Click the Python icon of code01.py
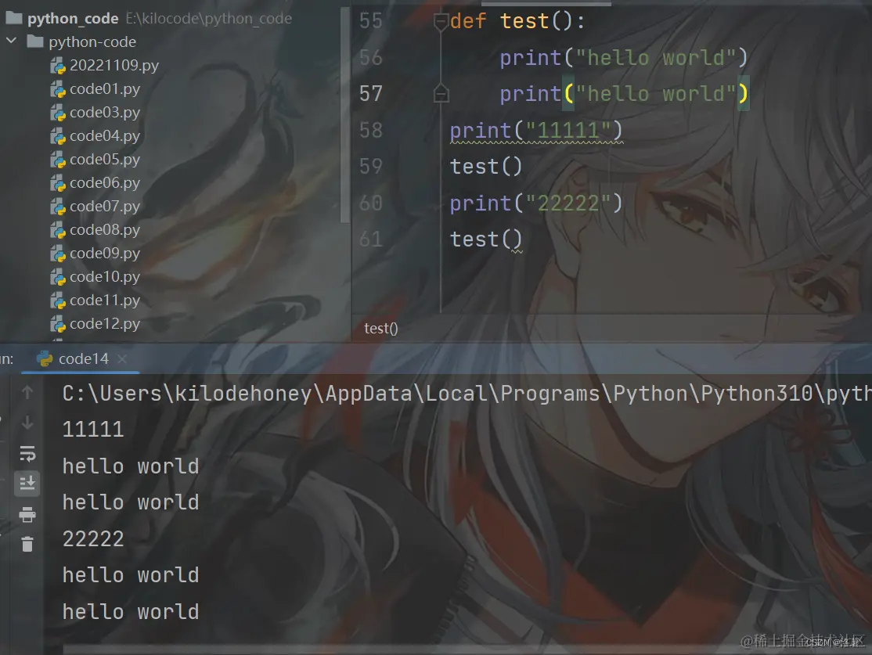Image resolution: width=872 pixels, height=655 pixels. [58, 89]
